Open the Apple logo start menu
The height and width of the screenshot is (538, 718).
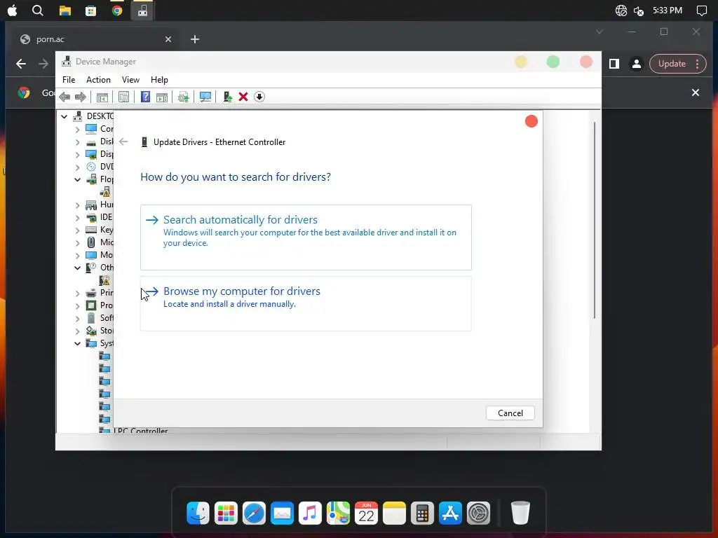13,10
